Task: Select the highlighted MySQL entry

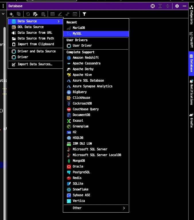Action: [x=96, y=34]
